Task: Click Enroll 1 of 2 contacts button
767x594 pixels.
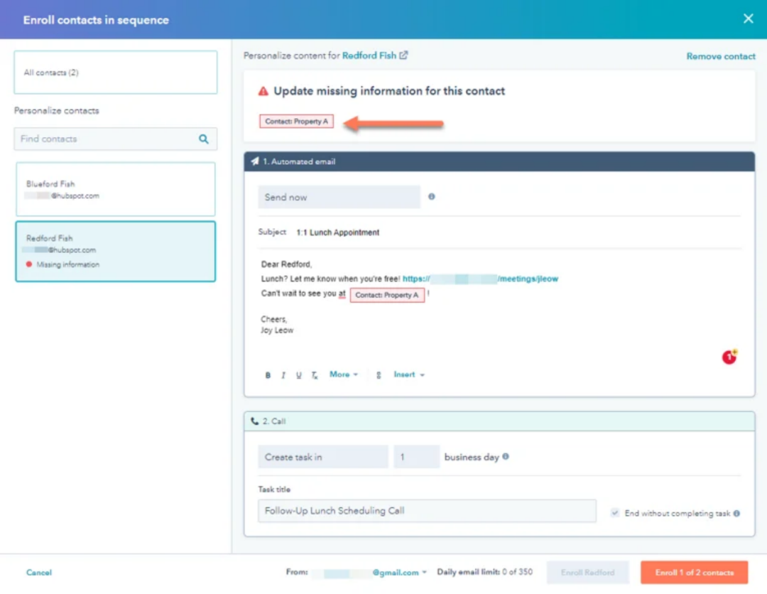Action: point(695,573)
